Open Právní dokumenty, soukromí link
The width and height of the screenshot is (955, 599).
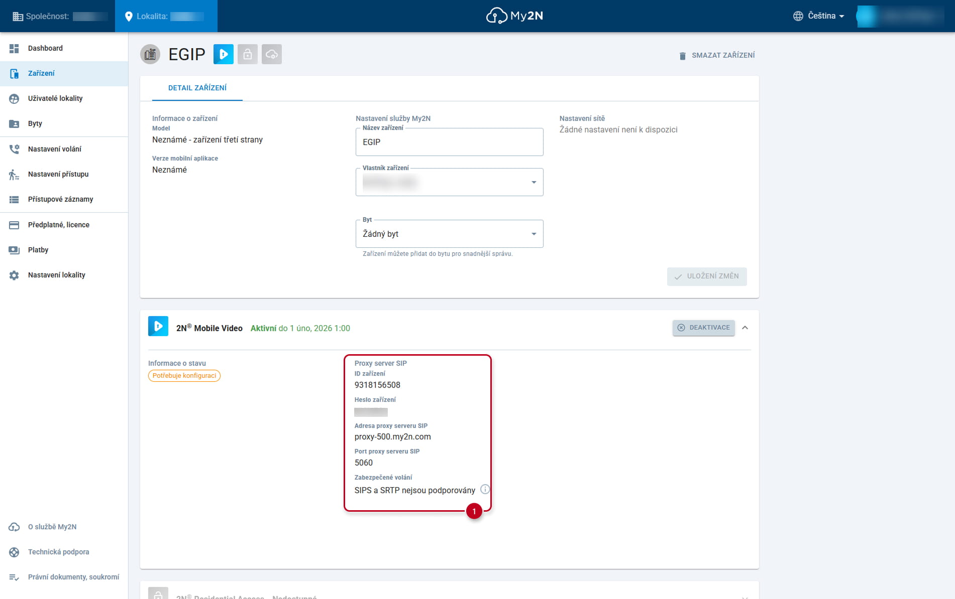point(64,577)
